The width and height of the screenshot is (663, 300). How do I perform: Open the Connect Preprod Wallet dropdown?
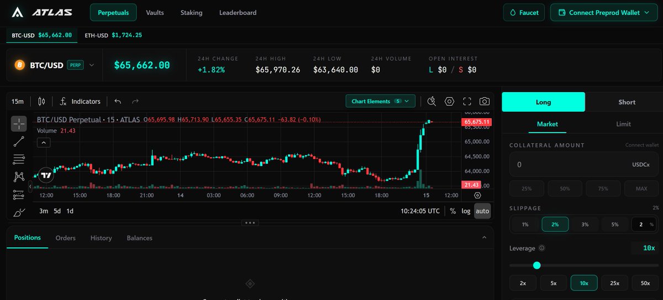[x=604, y=12]
